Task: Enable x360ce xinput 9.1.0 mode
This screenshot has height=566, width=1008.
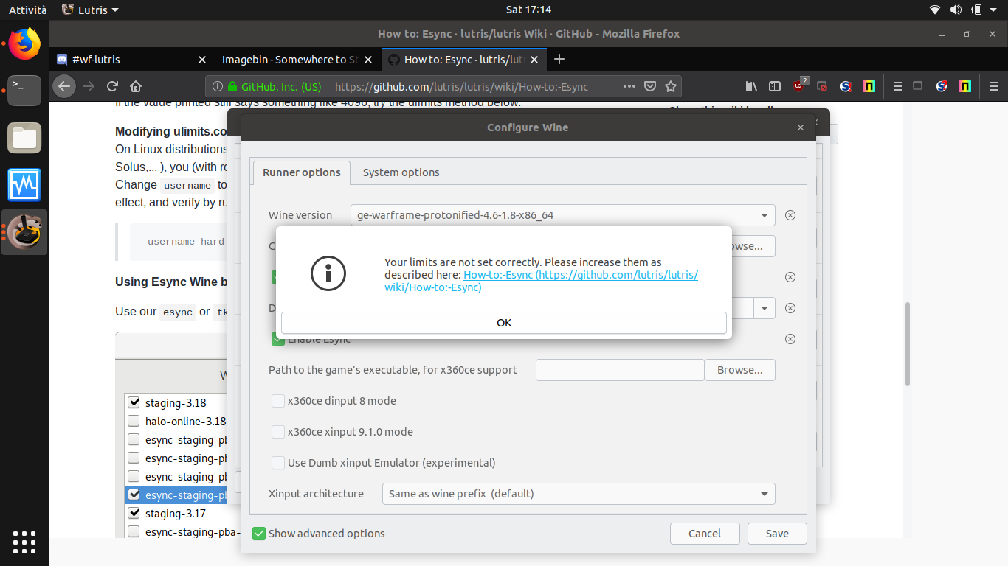Action: (278, 432)
